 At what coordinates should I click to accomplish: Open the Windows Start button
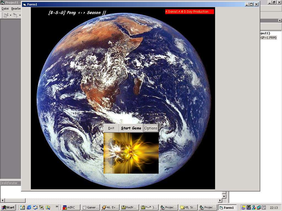[8, 207]
